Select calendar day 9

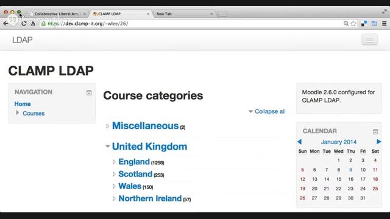[x=350, y=170]
